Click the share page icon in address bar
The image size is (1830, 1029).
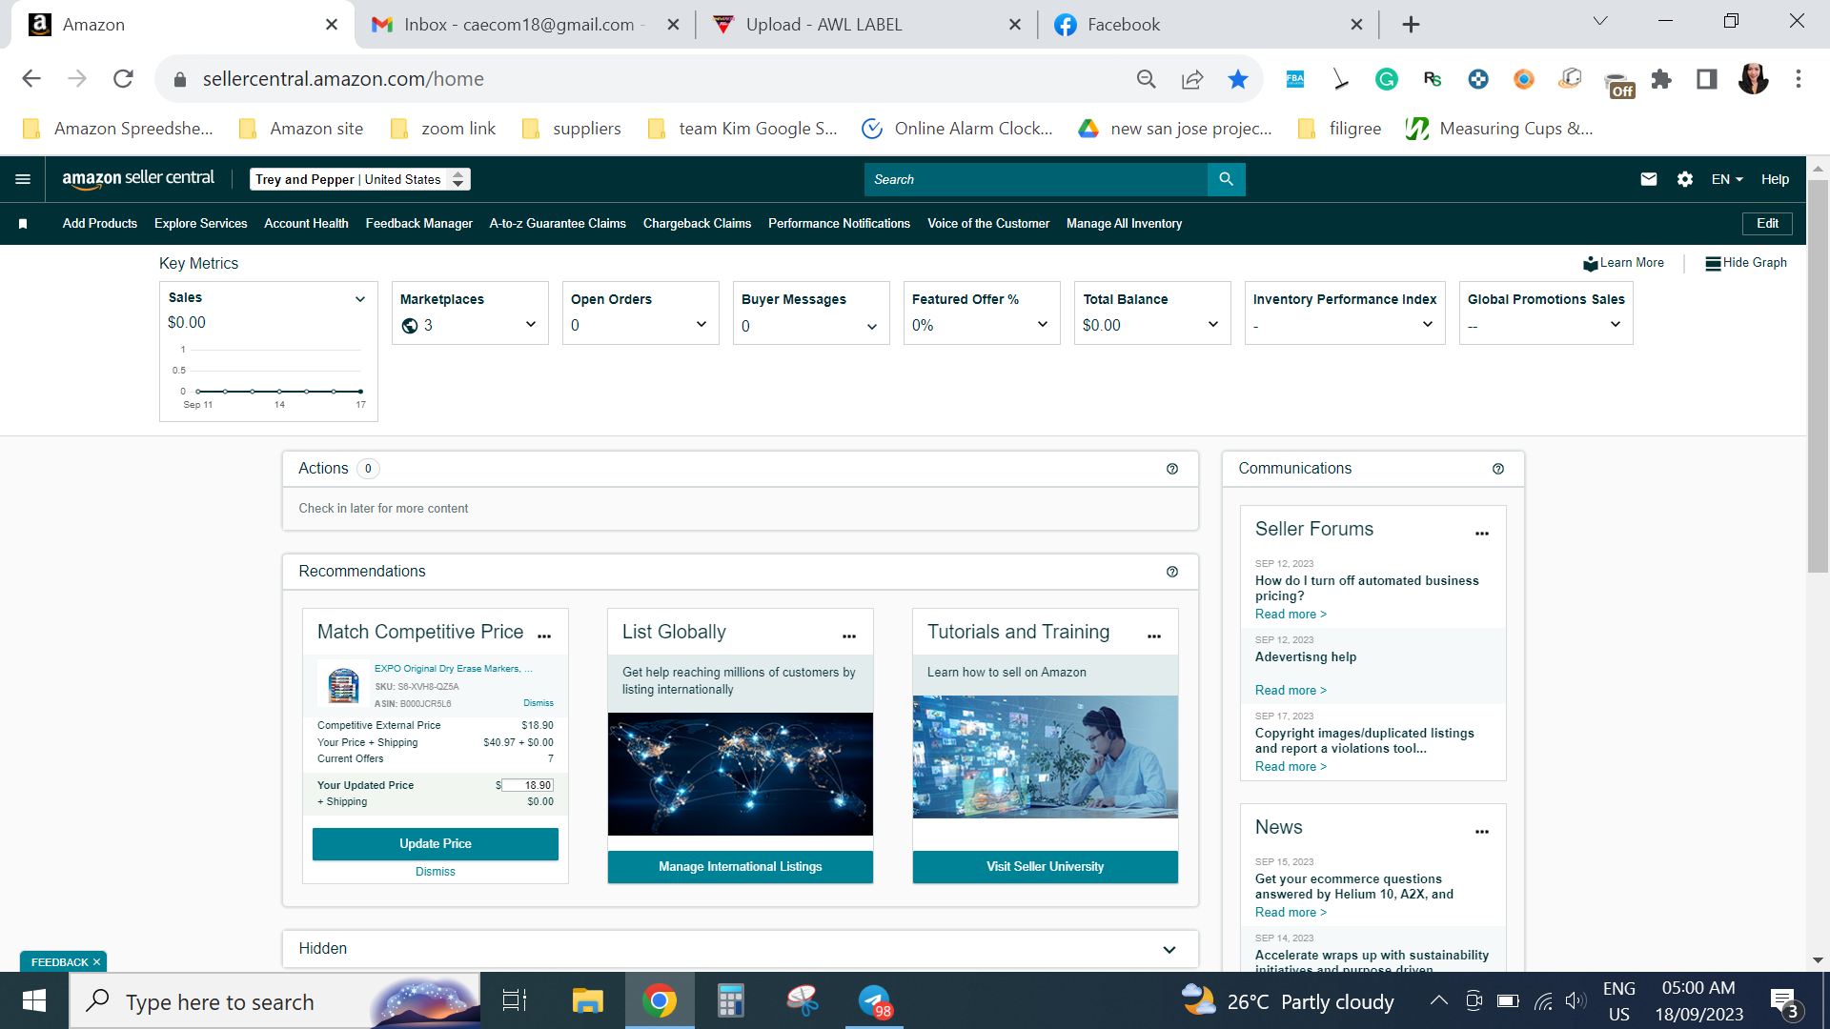coord(1192,79)
